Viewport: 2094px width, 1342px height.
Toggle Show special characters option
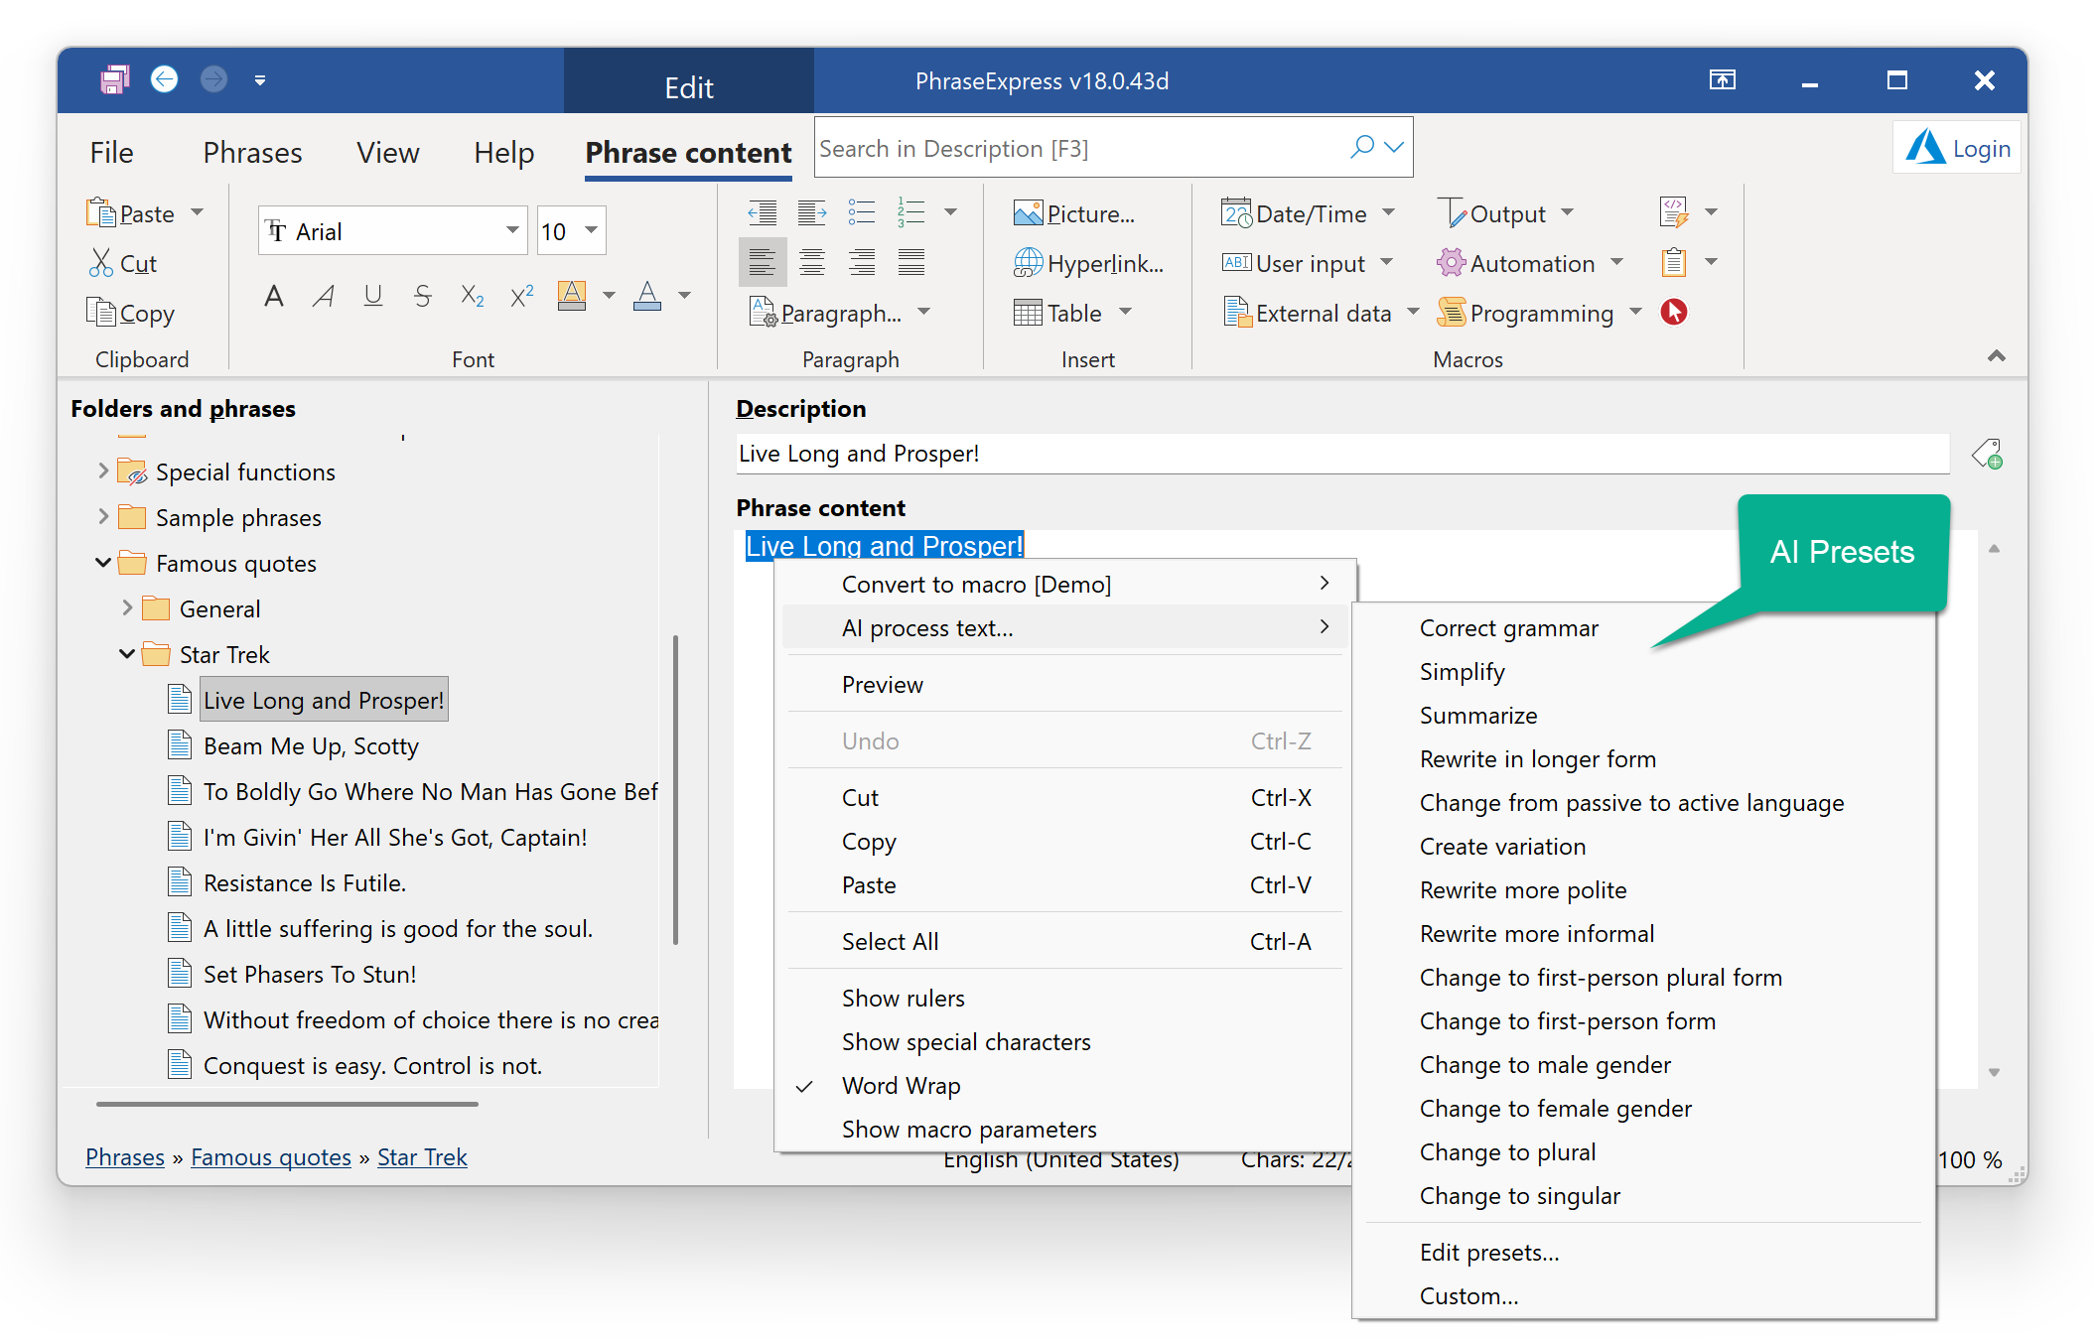click(965, 1042)
